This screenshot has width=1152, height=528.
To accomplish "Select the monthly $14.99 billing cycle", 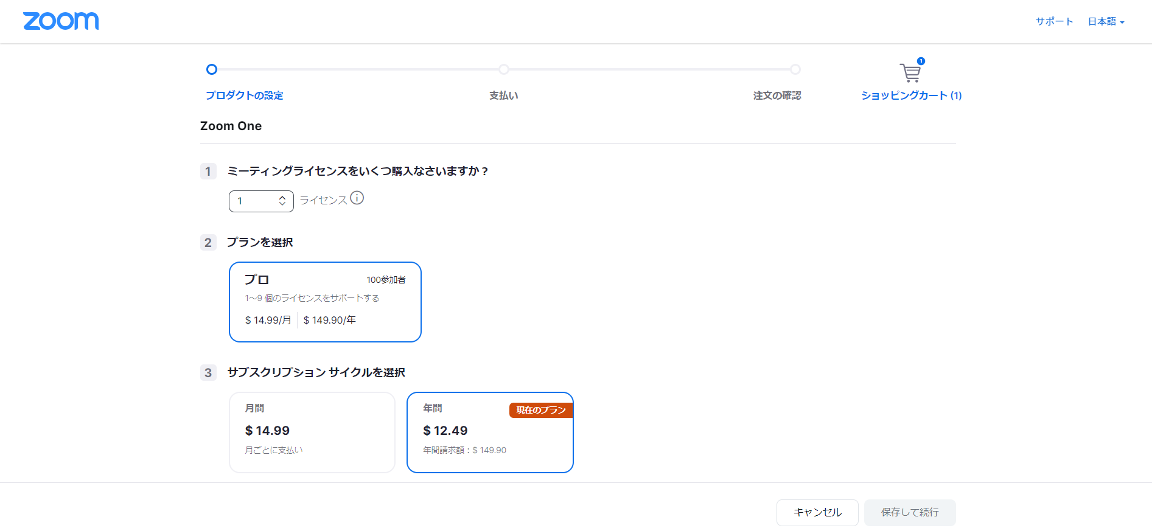I will 312,432.
